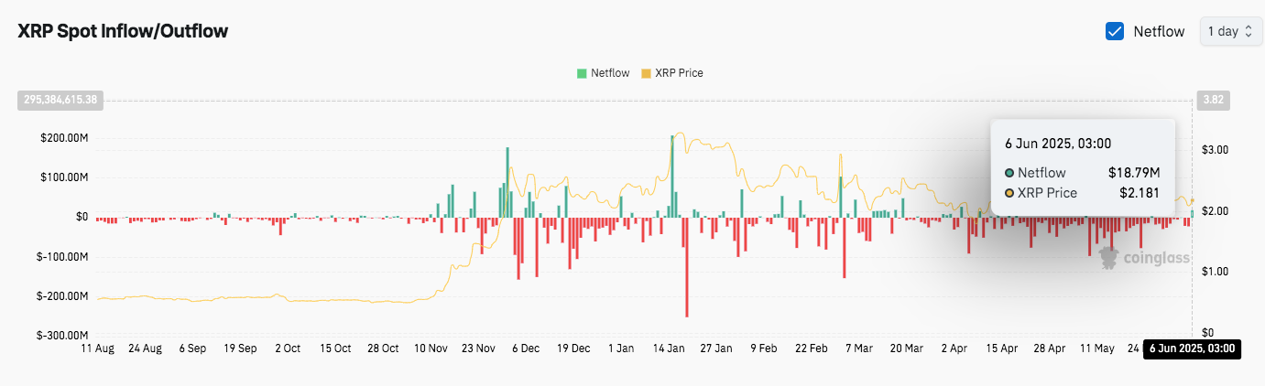Uncheck the Netflow checkbox

click(x=1115, y=31)
